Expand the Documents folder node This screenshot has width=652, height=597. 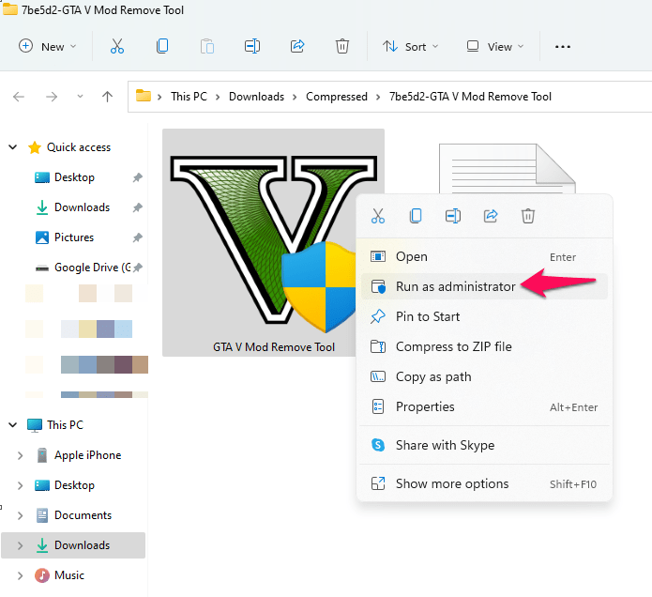(x=20, y=515)
